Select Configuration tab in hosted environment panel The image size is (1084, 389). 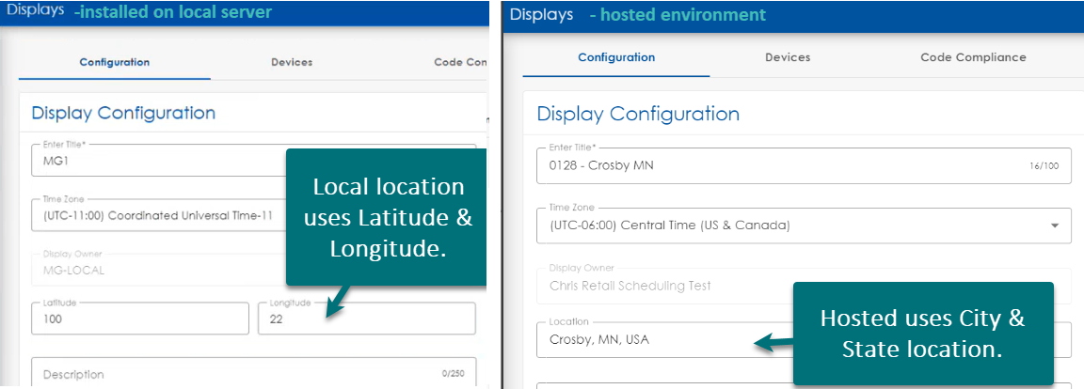tap(616, 57)
